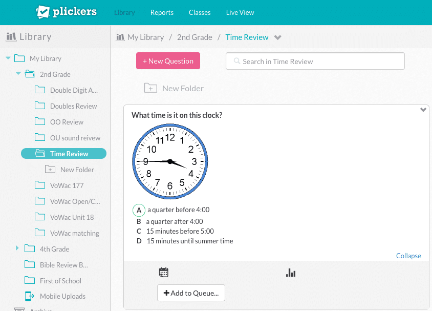The width and height of the screenshot is (432, 311).
Task: Click the OU sound reivew folder icon
Action: point(40,137)
